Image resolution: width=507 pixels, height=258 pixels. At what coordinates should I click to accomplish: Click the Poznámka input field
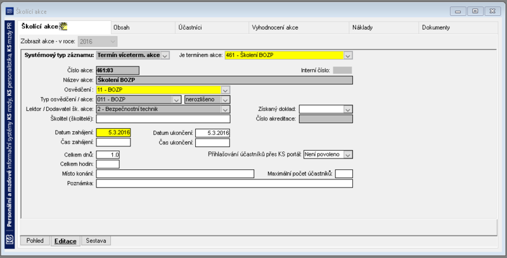click(x=224, y=183)
